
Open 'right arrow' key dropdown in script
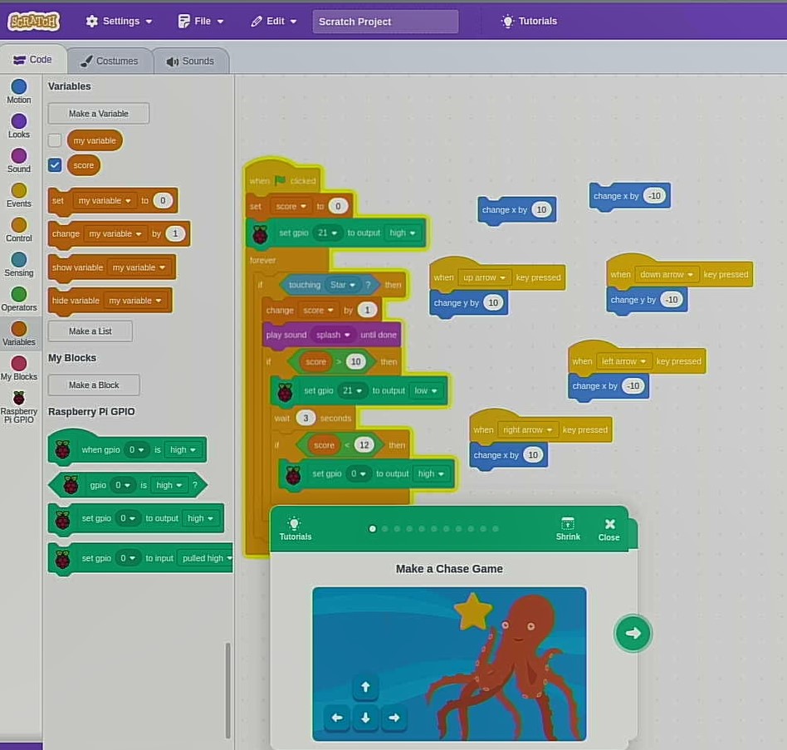point(527,429)
